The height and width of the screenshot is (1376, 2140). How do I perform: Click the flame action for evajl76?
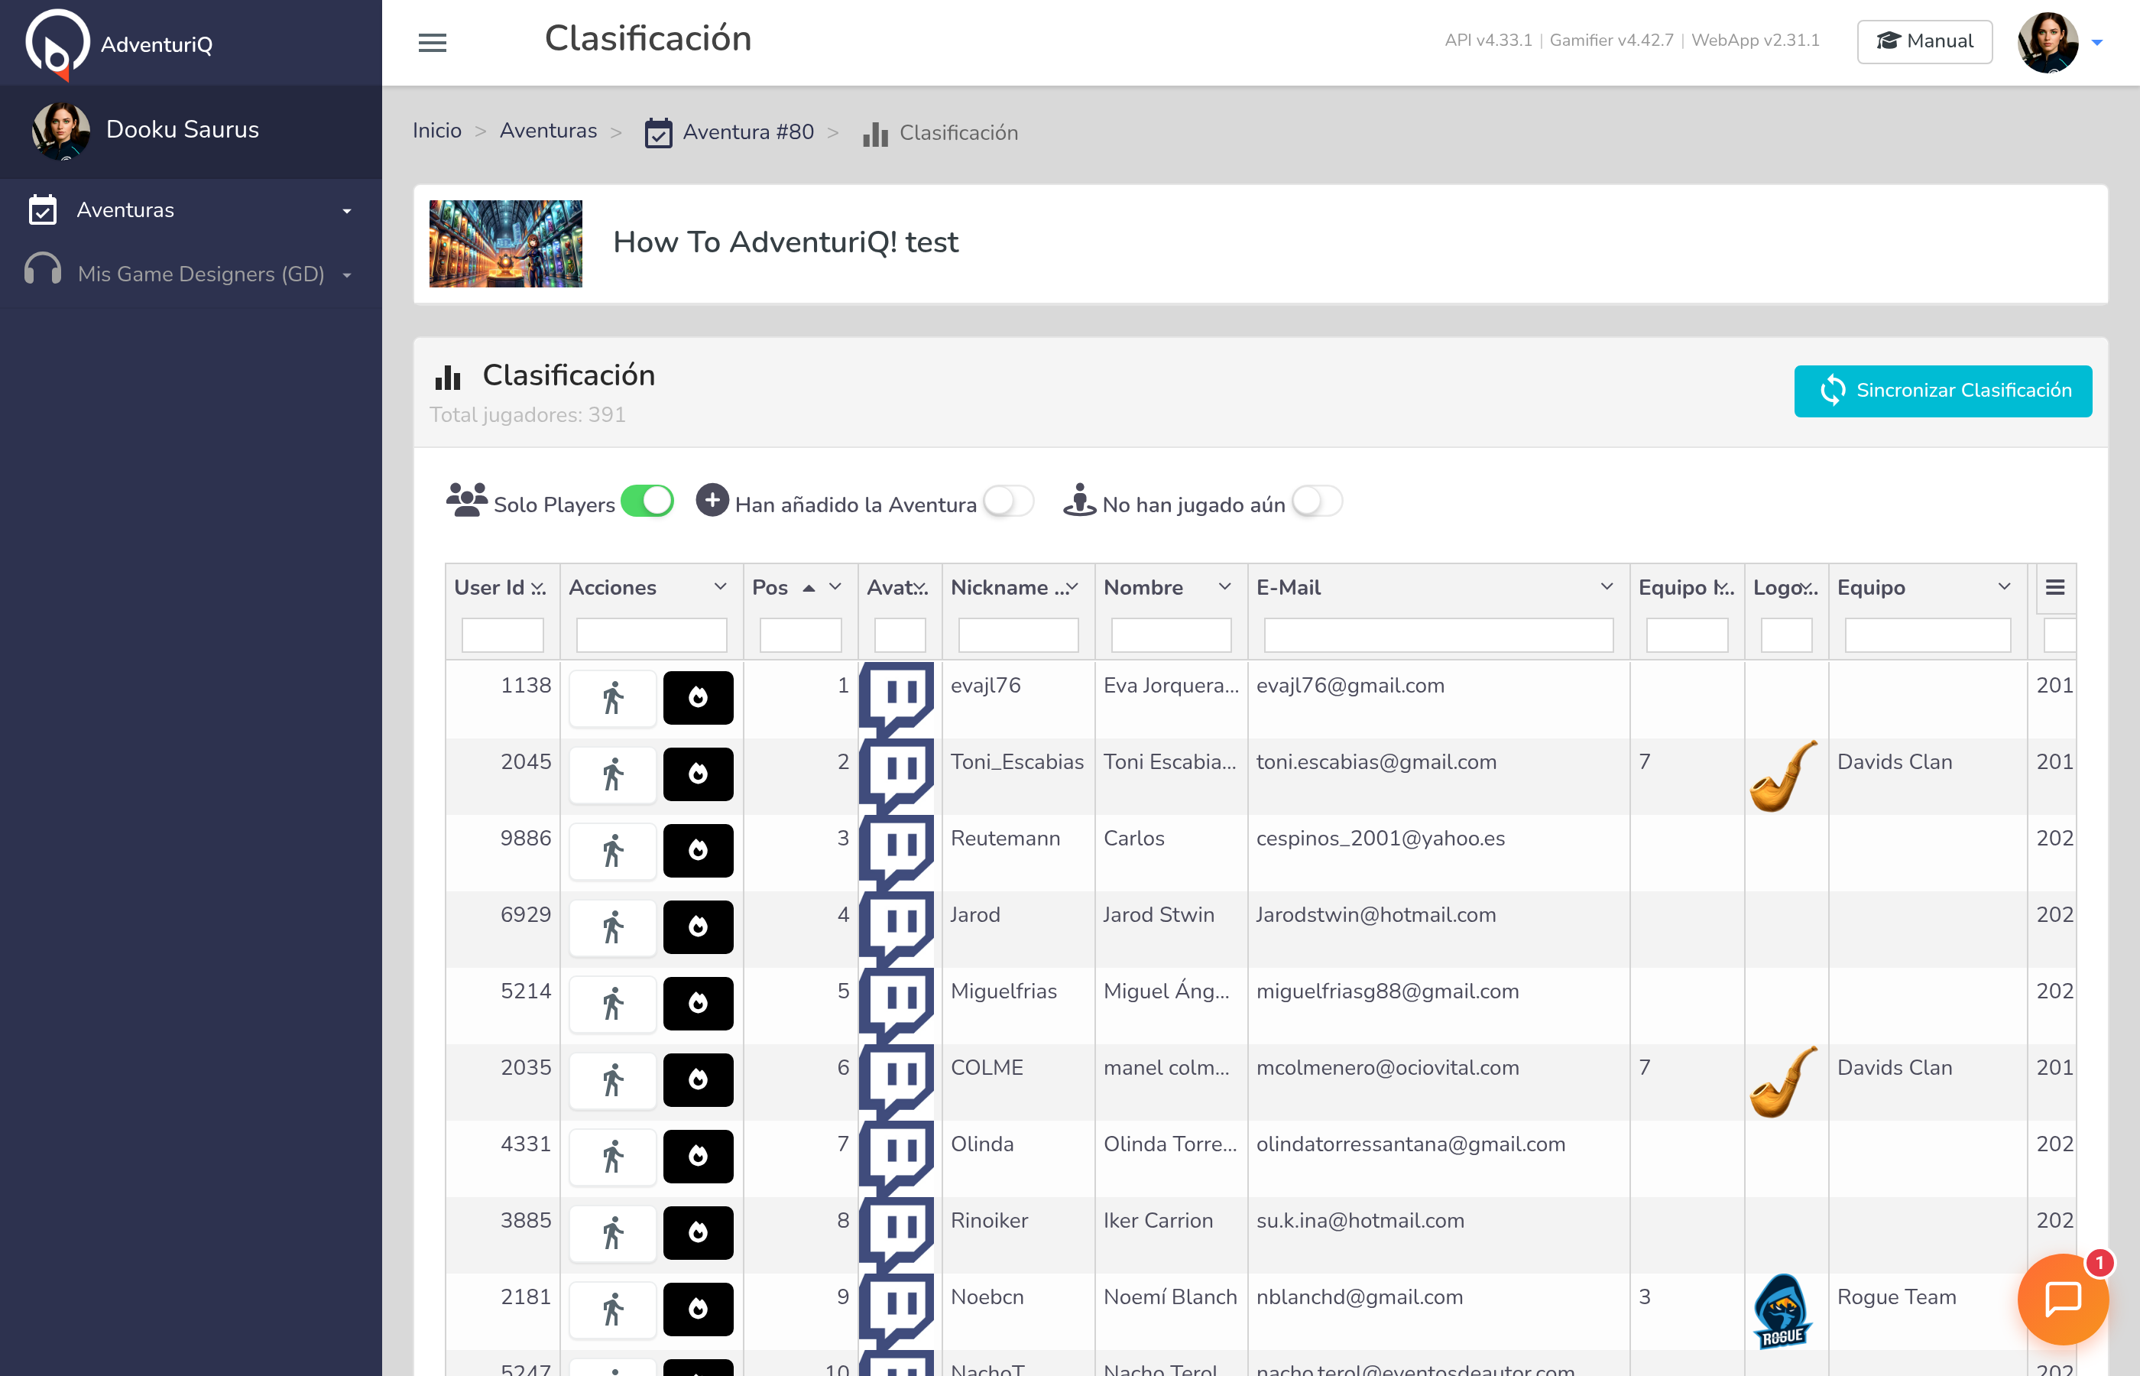[698, 698]
